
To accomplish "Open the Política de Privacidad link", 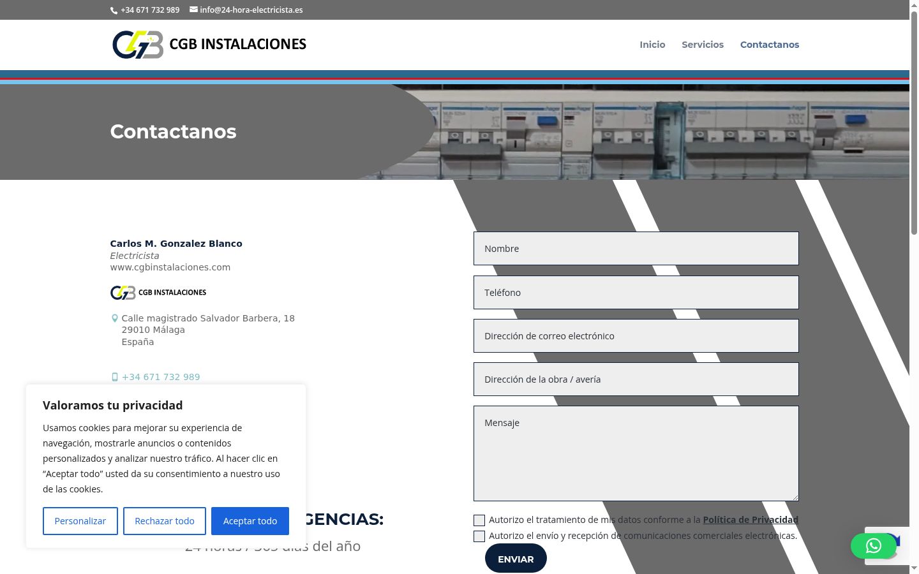I will pos(751,520).
